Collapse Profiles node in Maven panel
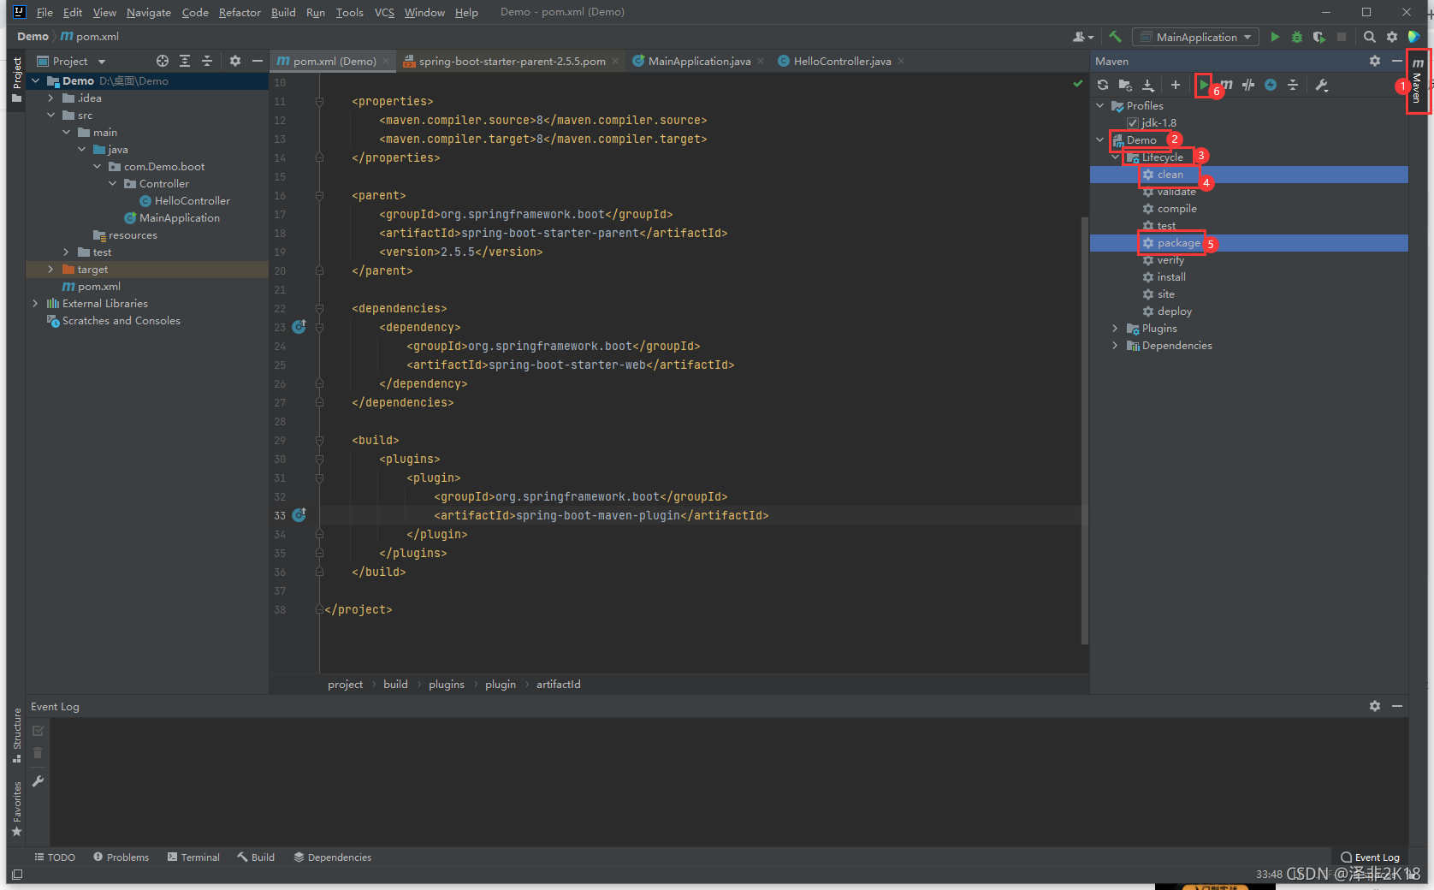Image resolution: width=1434 pixels, height=890 pixels. click(1100, 105)
